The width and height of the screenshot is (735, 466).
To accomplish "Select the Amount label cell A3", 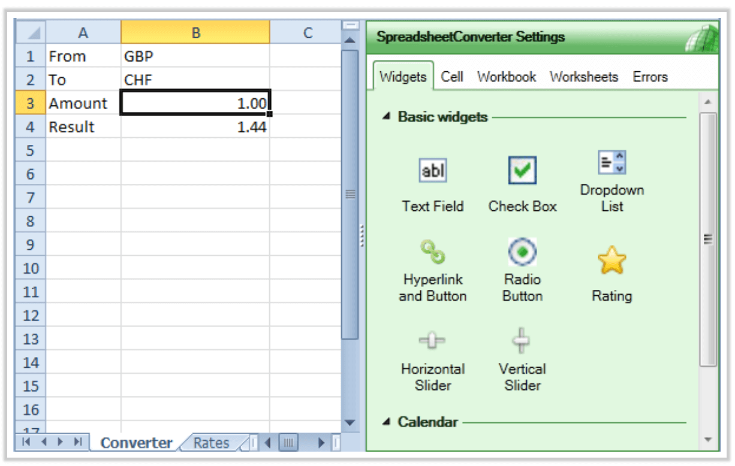I will pos(78,103).
